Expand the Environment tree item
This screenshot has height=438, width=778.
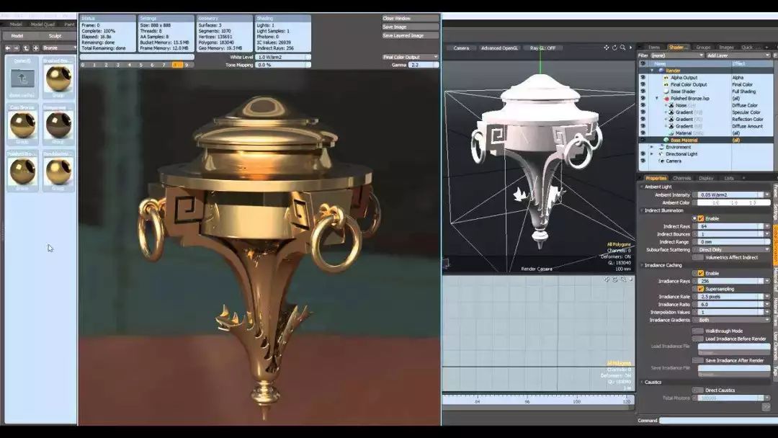(652, 147)
